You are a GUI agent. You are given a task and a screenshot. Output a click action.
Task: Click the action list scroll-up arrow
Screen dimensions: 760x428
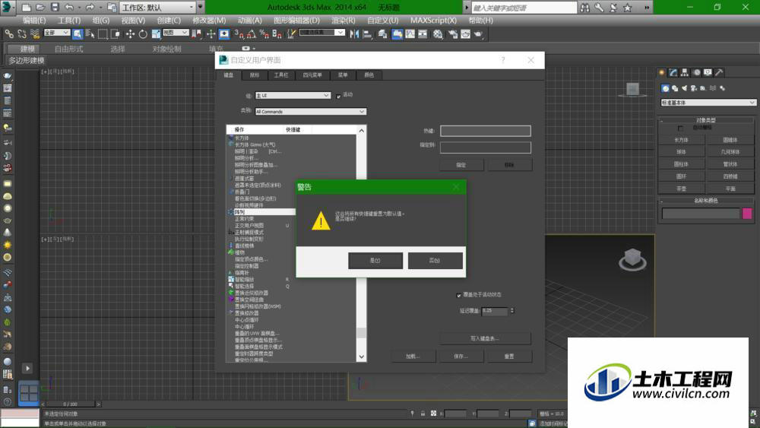(x=362, y=131)
